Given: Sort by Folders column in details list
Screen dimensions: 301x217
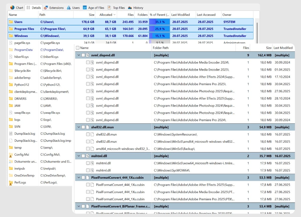Looking at the screenshot, I should click(x=142, y=15).
